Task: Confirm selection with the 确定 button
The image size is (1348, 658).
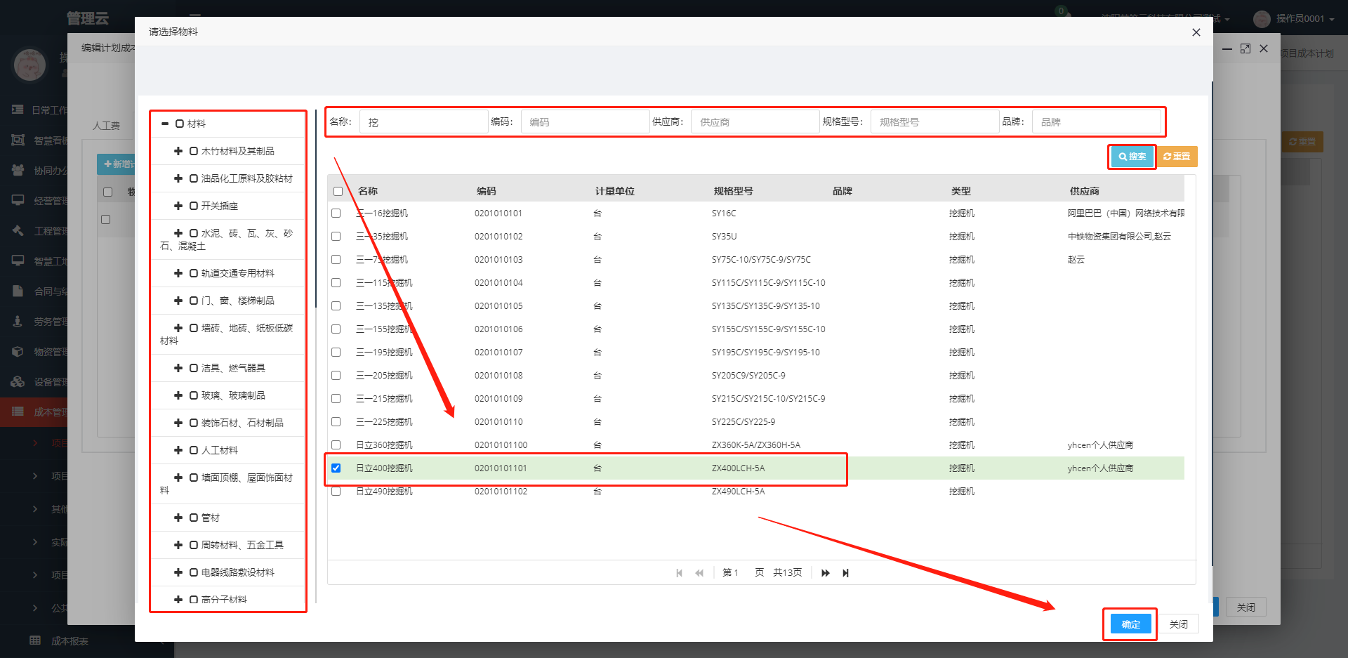Action: 1131,624
